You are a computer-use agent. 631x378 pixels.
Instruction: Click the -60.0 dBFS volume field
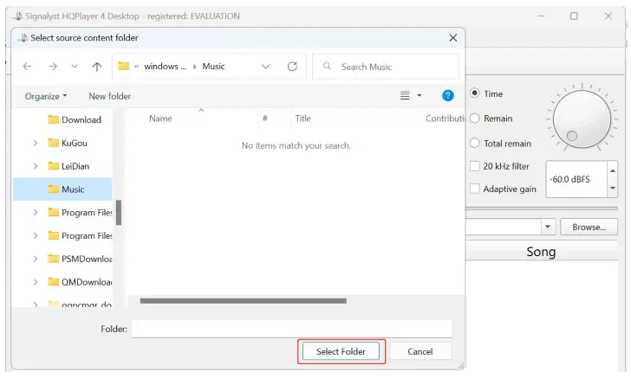576,179
